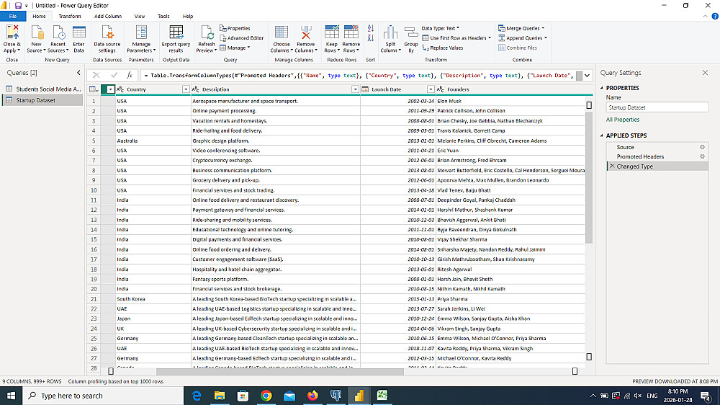The width and height of the screenshot is (720, 405).
Task: Open Use First Row as Headers dropdown
Action: [456, 38]
